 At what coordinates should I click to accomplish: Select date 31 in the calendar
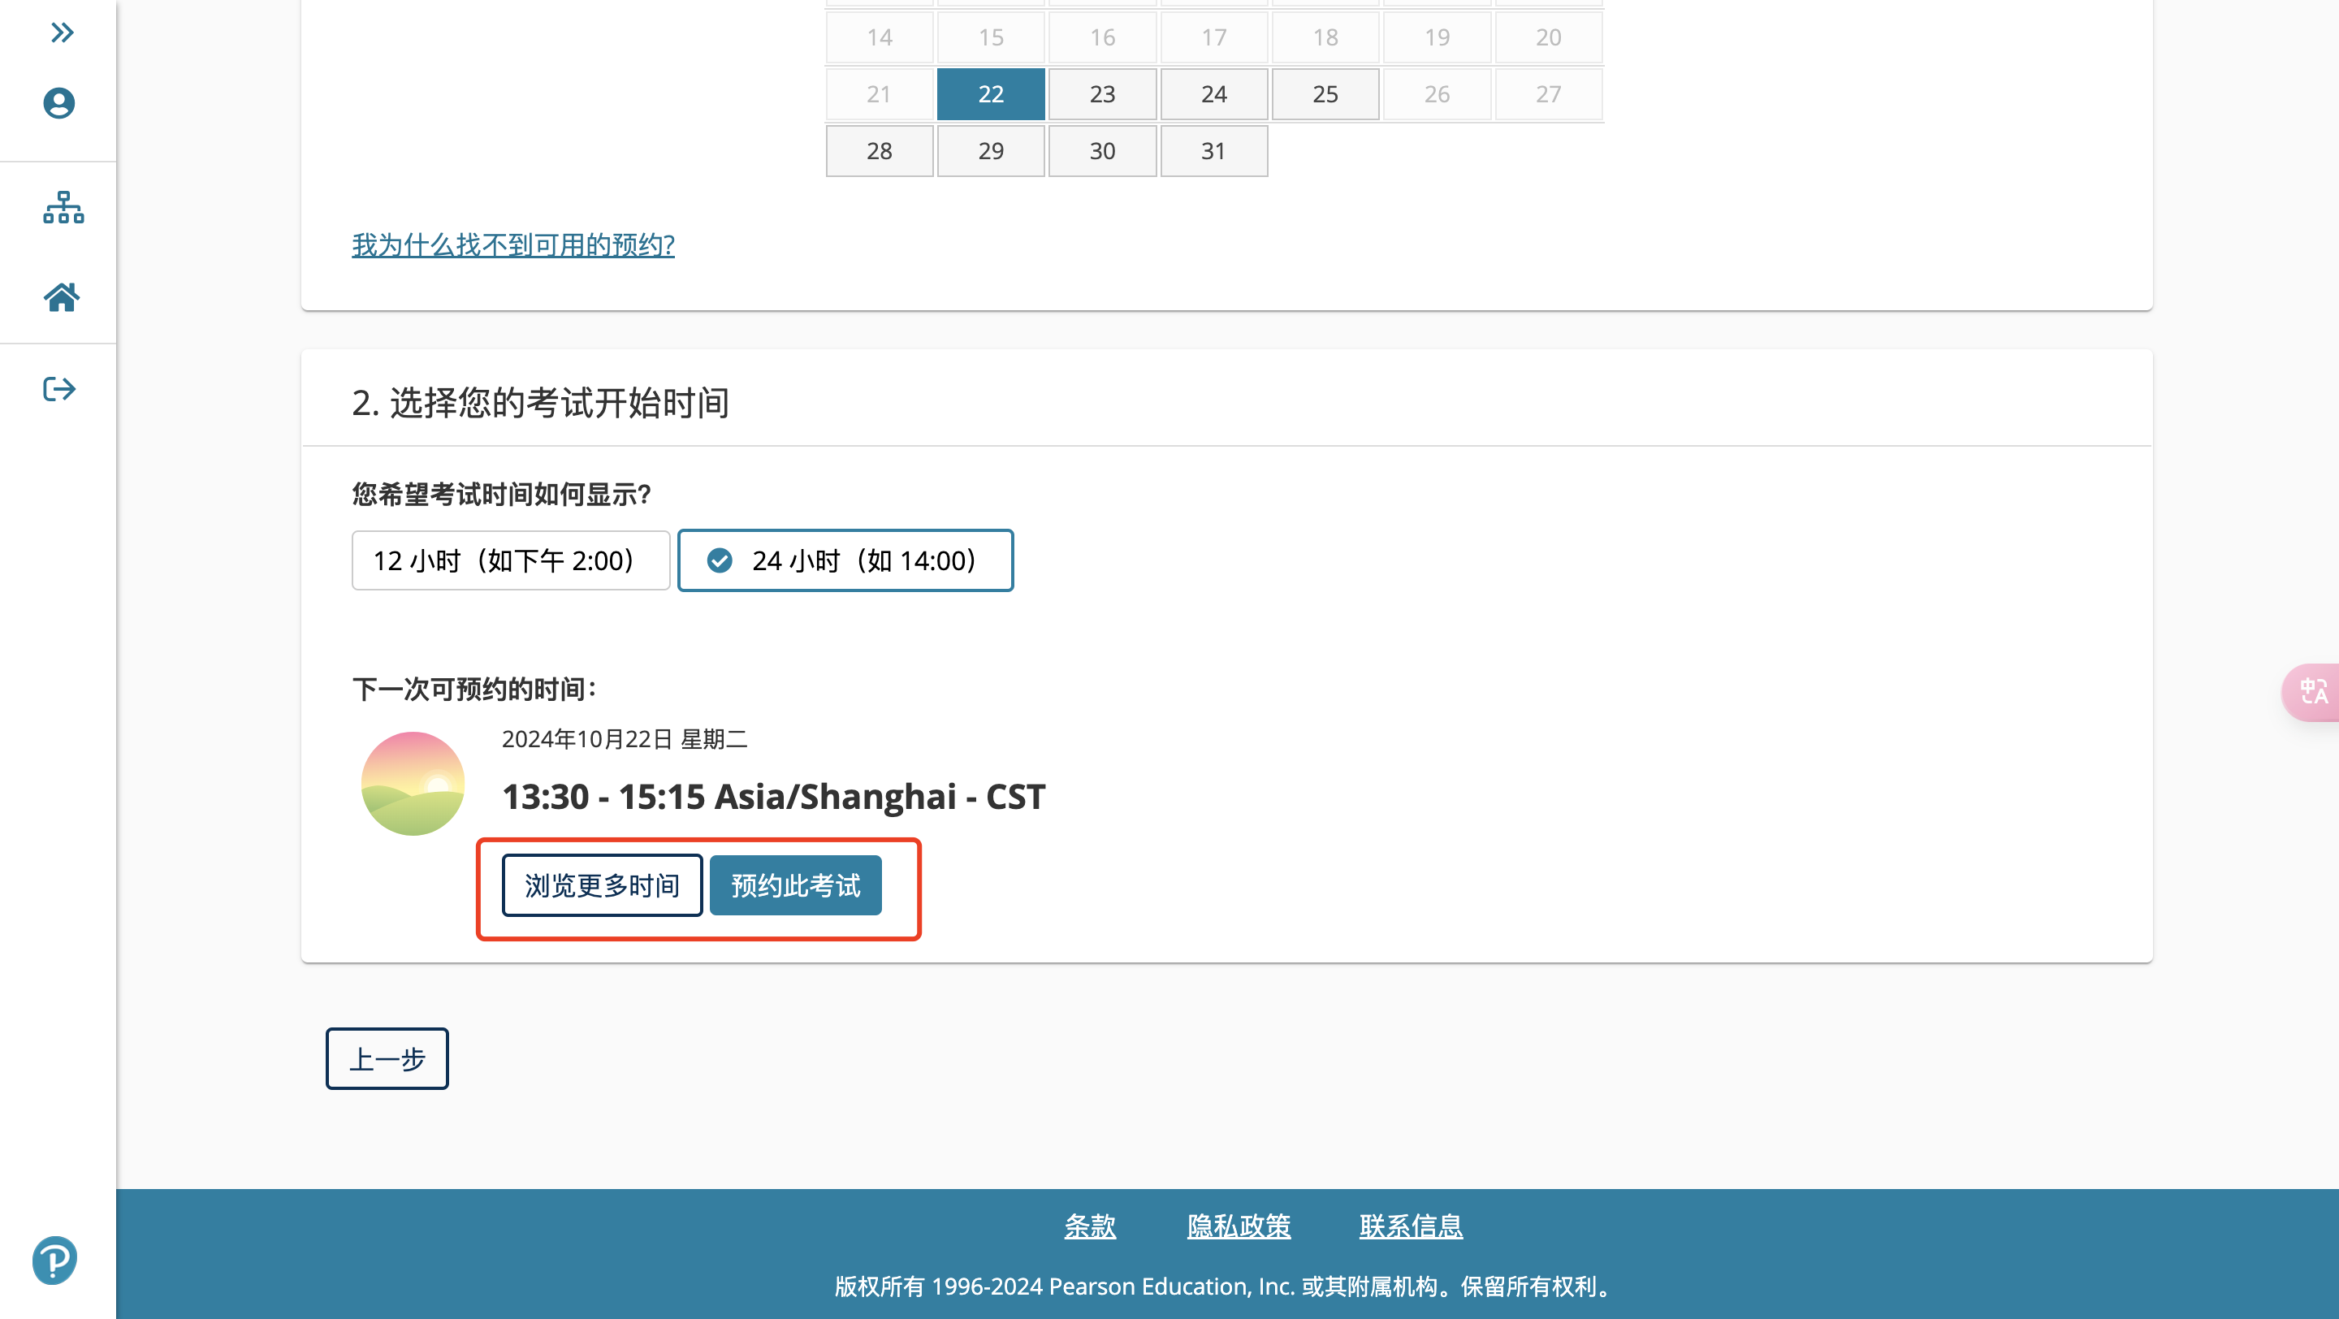tap(1214, 151)
